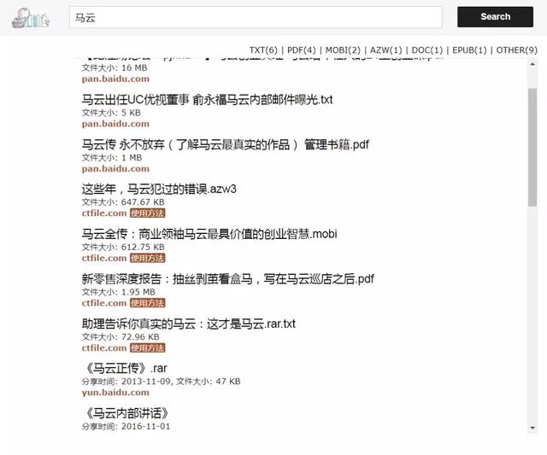Open 《马云内部讲话》 result

point(126,413)
